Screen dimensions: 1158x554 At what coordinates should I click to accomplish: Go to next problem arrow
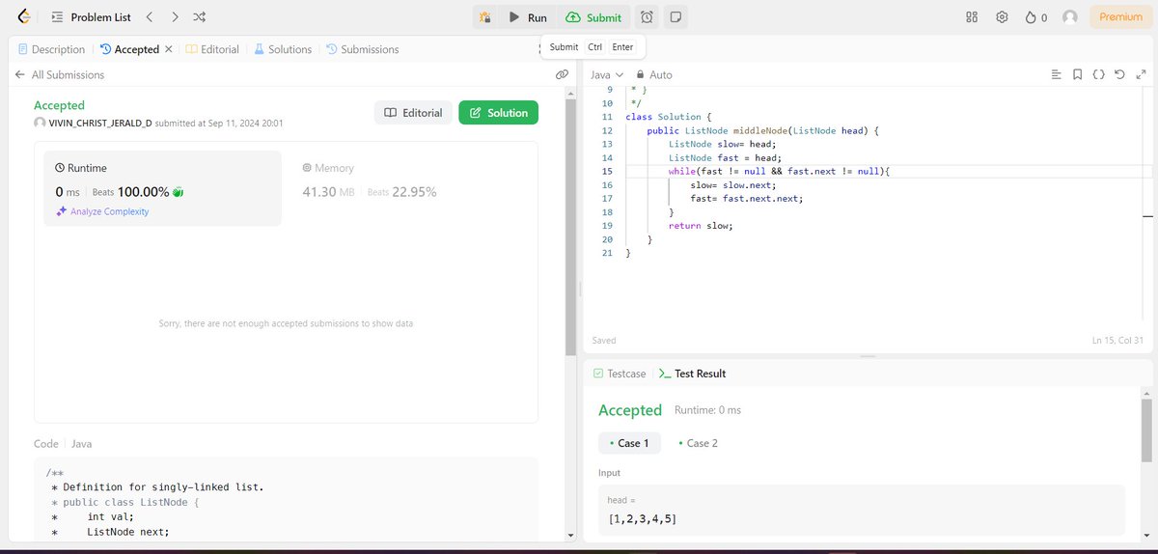(x=174, y=17)
